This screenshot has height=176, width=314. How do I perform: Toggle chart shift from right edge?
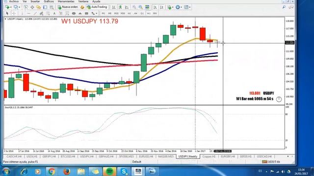tap(161, 7)
